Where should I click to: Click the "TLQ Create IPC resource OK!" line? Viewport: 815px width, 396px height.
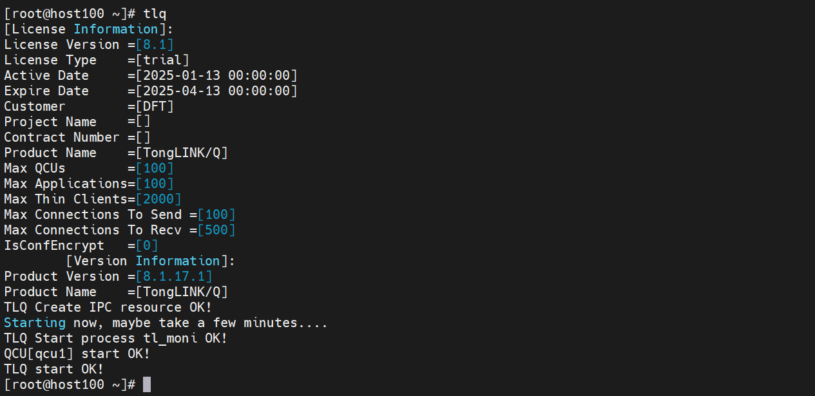click(108, 307)
